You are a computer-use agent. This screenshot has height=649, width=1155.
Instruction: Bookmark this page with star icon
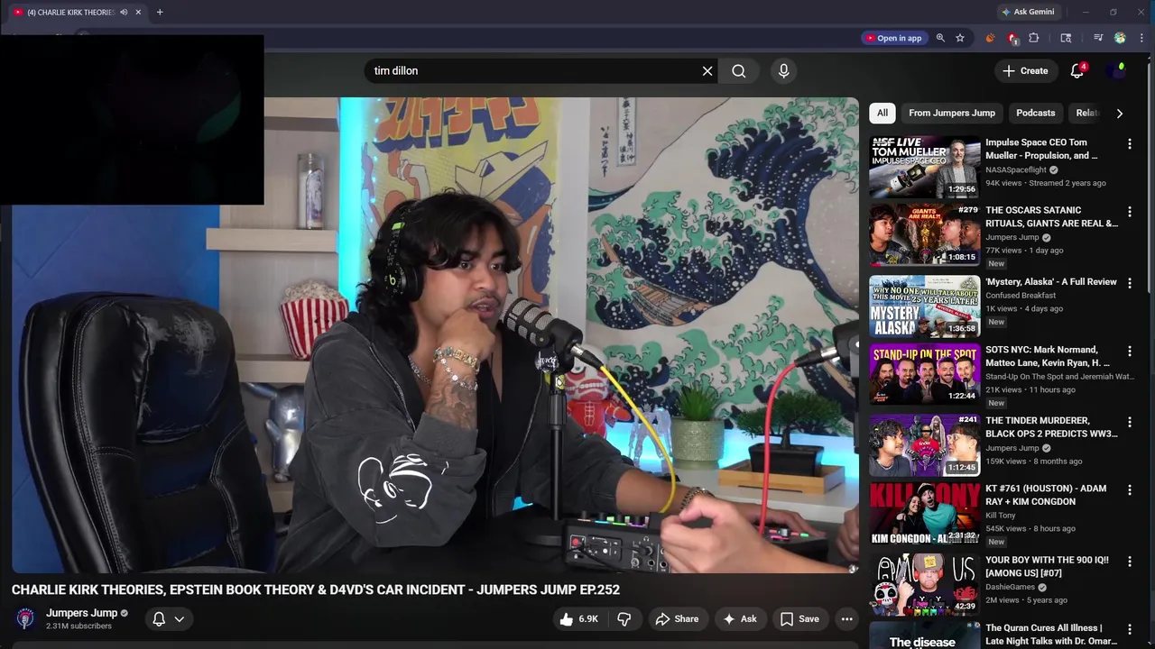tap(960, 38)
